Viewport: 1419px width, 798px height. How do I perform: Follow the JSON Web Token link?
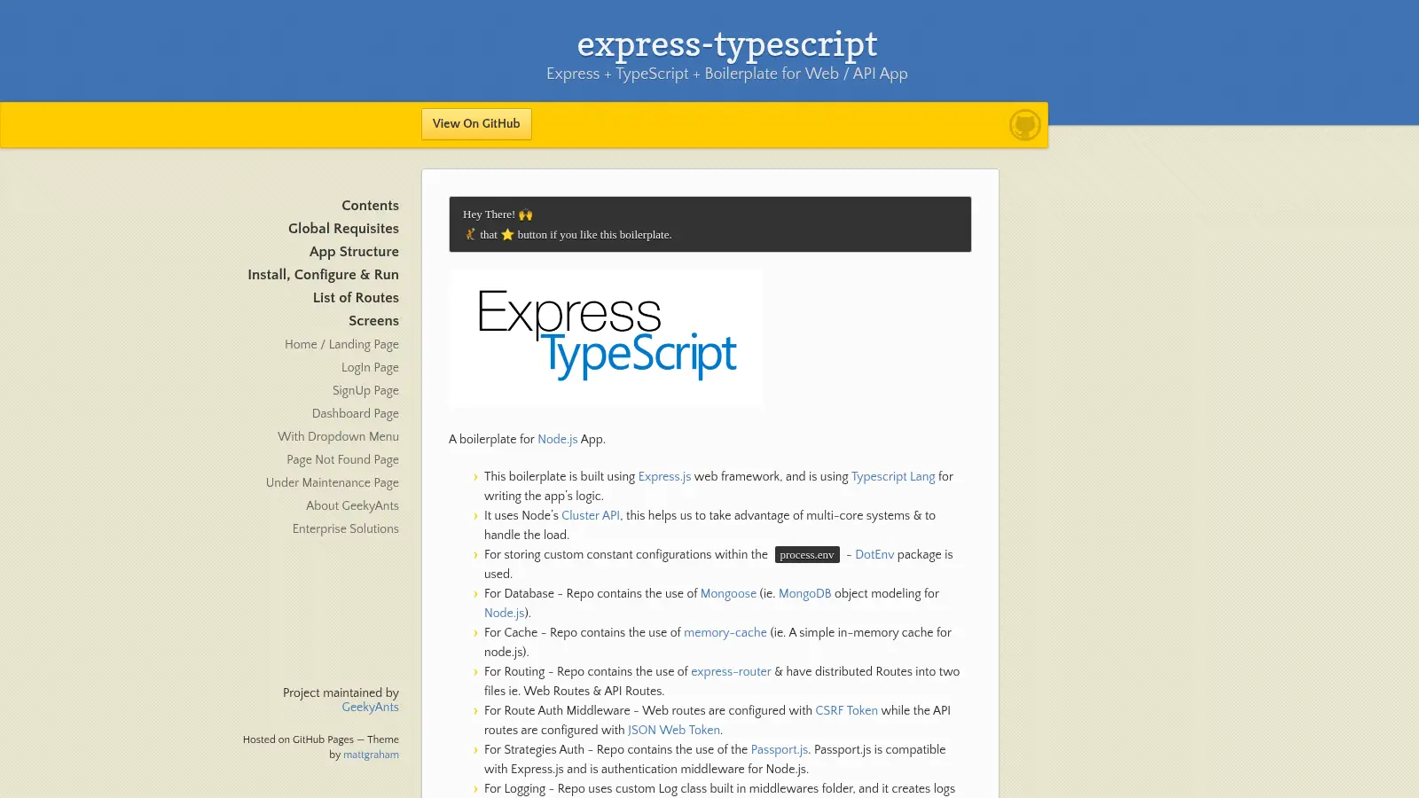tap(674, 731)
